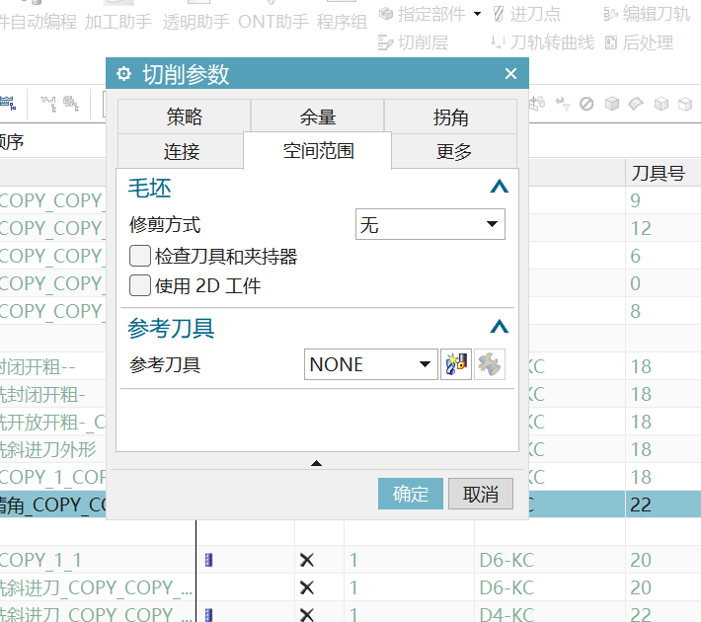Click tool path icon in COPY_1_1 row
Viewport: 701px width, 622px height.
click(x=208, y=560)
